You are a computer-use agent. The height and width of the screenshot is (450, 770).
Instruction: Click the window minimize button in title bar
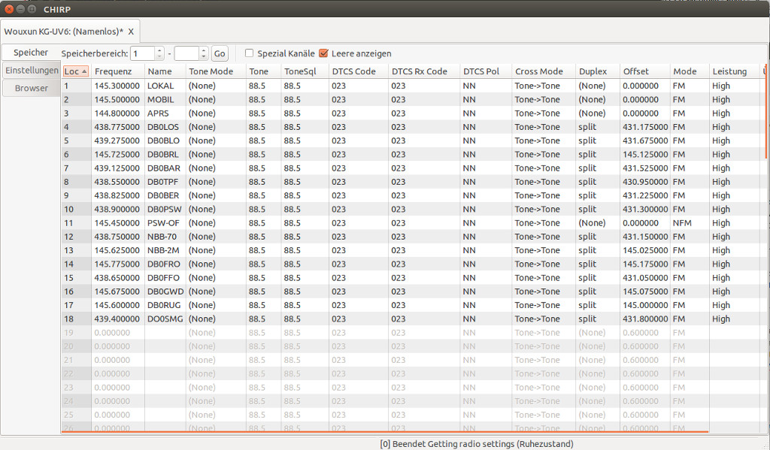tap(20, 9)
